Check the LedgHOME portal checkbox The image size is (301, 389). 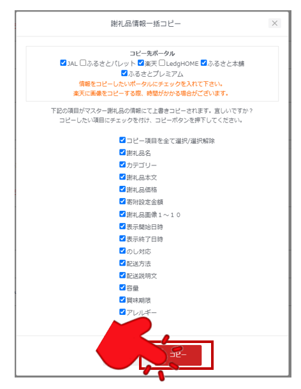tap(162, 63)
